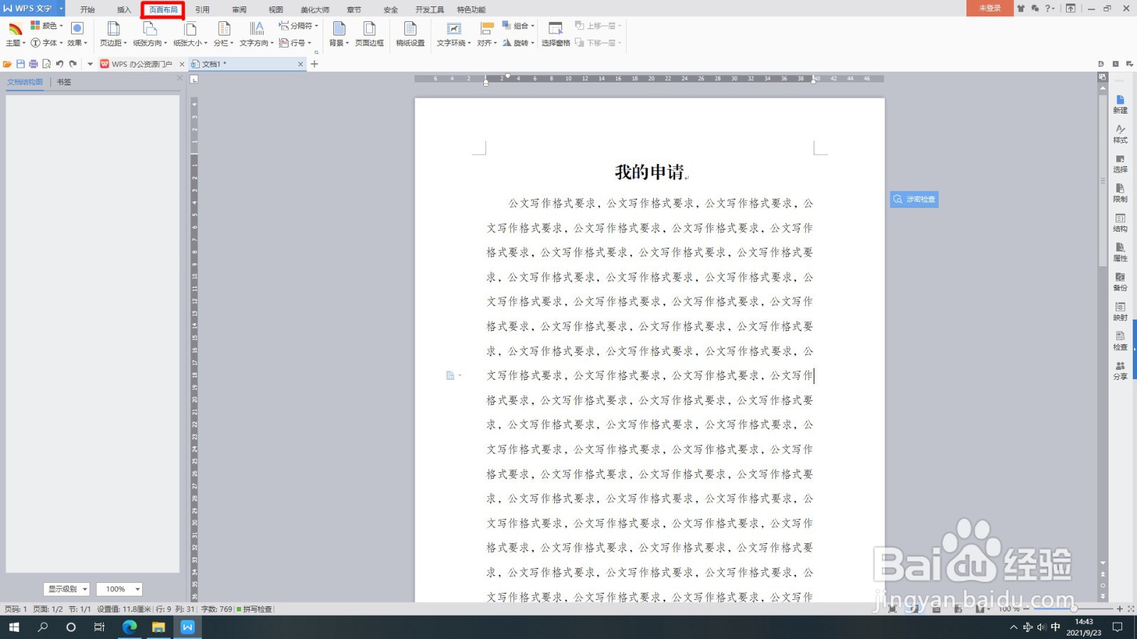
Task: Click the 涉密检查 button
Action: click(x=914, y=200)
